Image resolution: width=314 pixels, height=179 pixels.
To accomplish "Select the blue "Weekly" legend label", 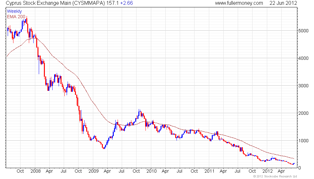I will 14,12.
